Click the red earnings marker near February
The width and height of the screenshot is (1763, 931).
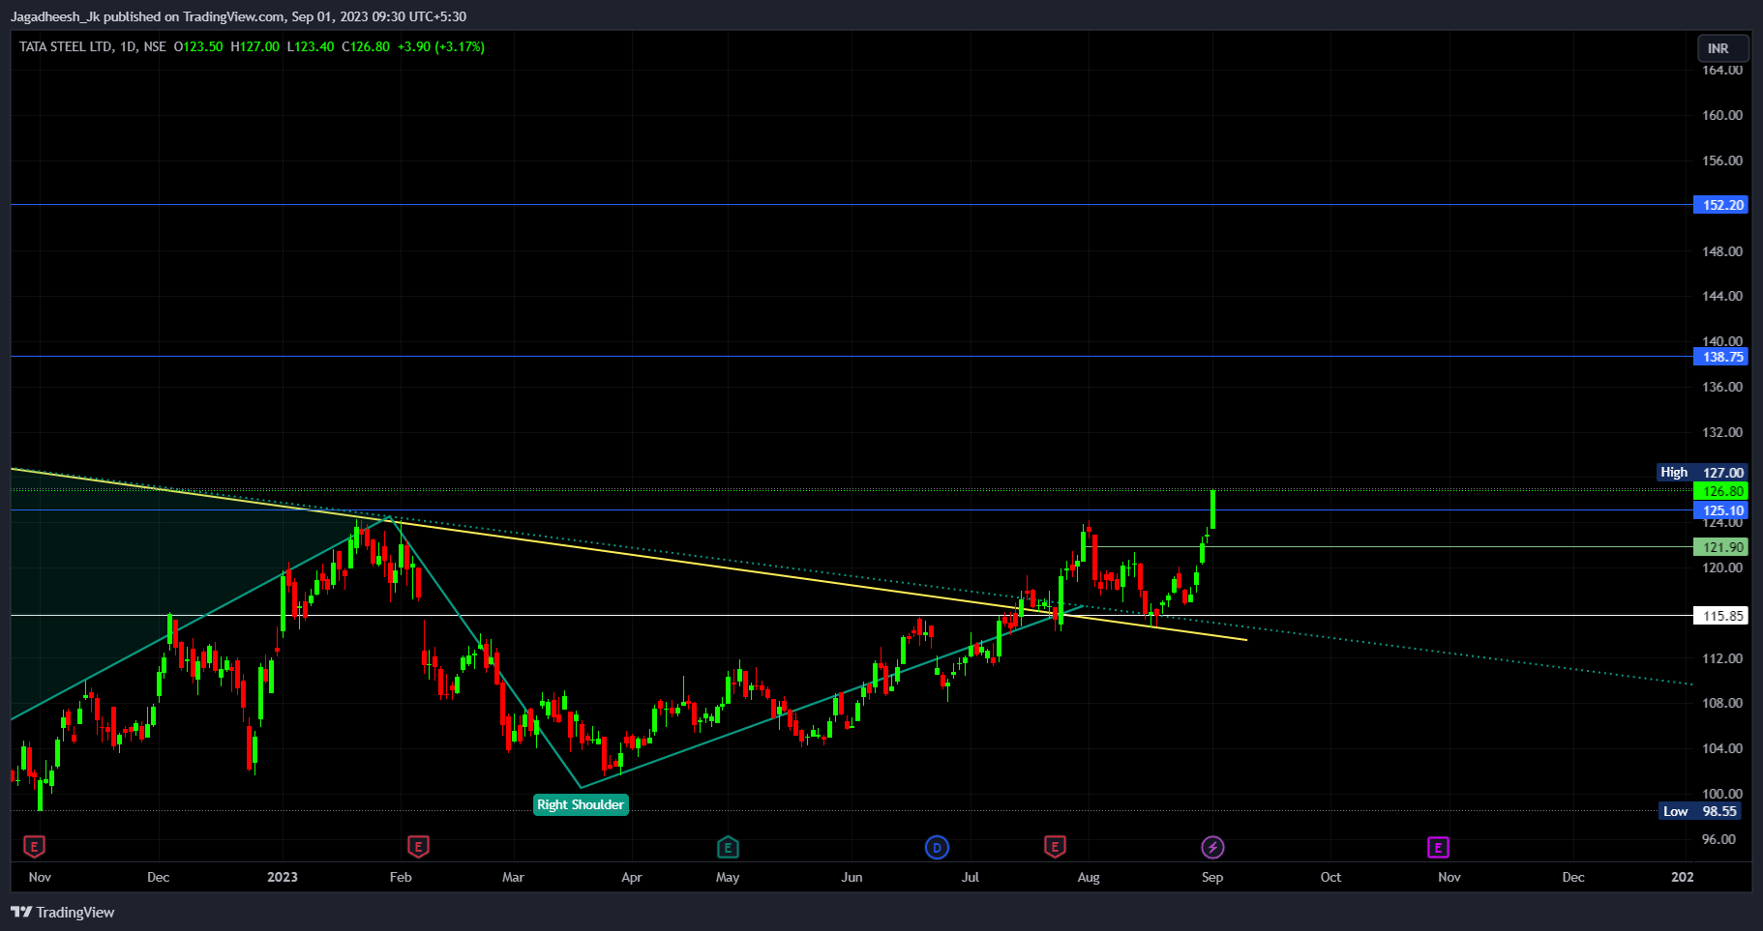pyautogui.click(x=418, y=848)
